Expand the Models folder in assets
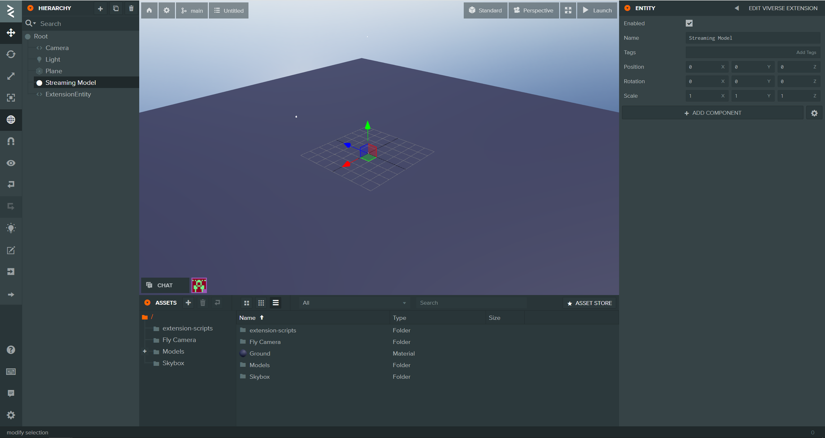The width and height of the screenshot is (825, 438). [145, 351]
